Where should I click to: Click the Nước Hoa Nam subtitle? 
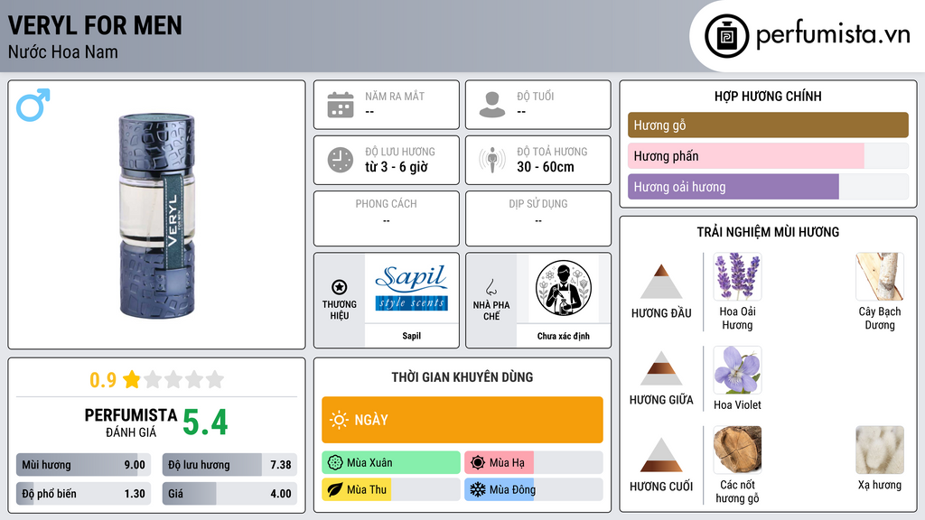tap(63, 52)
